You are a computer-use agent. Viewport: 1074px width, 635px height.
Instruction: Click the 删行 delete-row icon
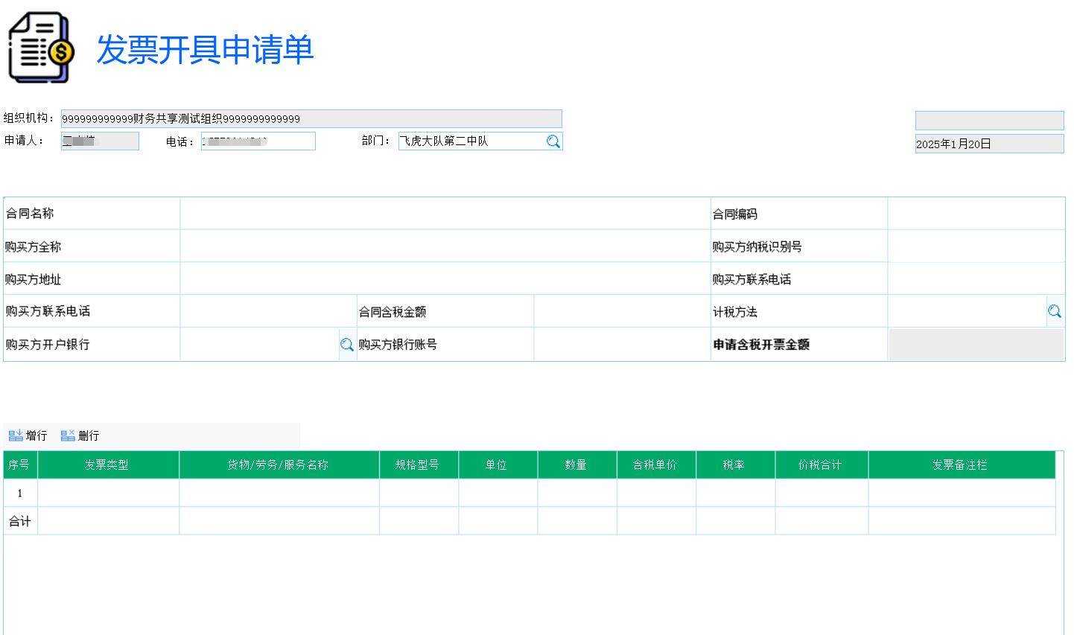[x=68, y=435]
